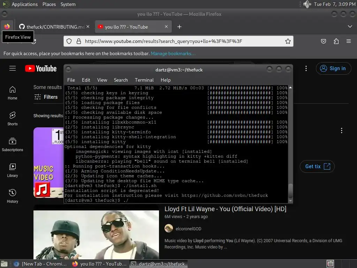Click the volume speaker icon in panel
357x268 pixels.
click(307, 4)
